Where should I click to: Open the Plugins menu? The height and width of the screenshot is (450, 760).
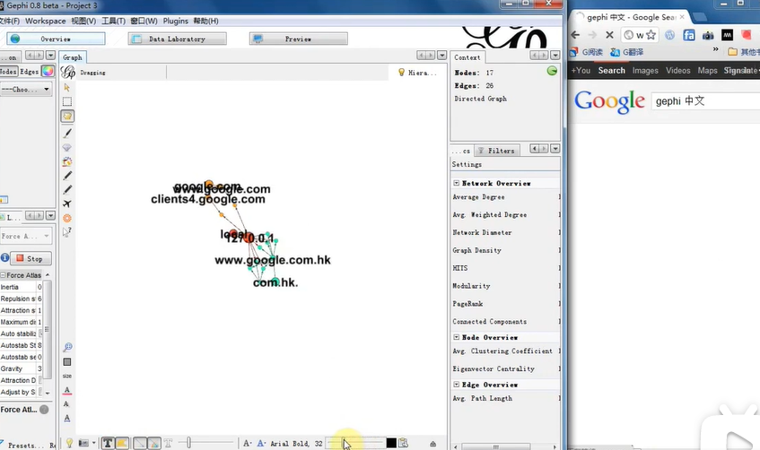click(x=176, y=21)
